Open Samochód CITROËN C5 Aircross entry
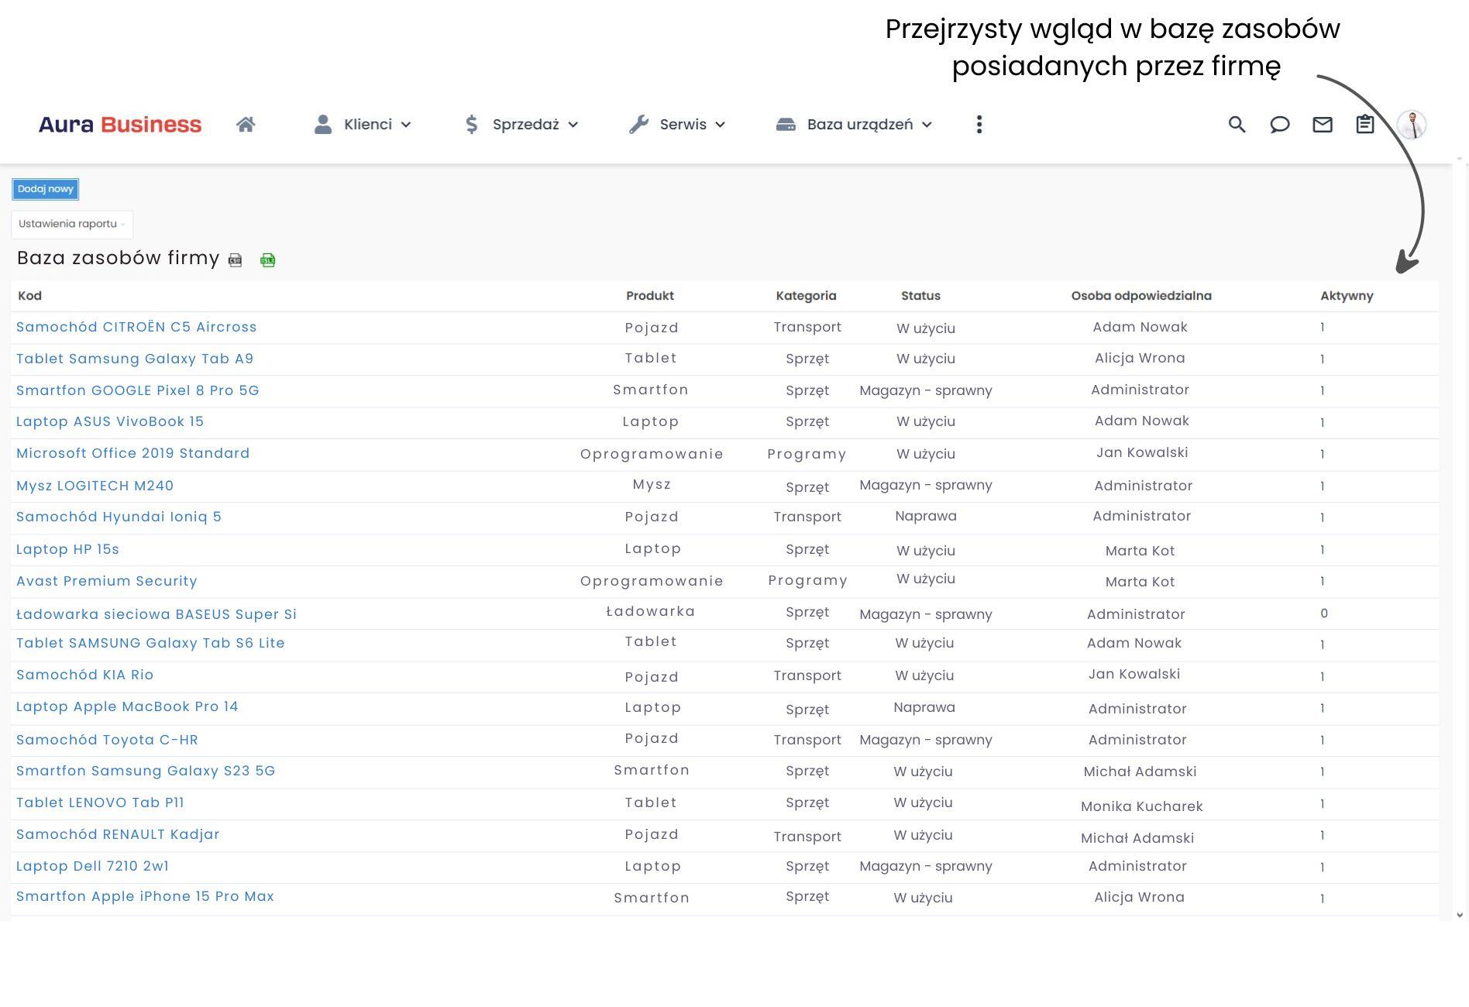 click(x=136, y=327)
